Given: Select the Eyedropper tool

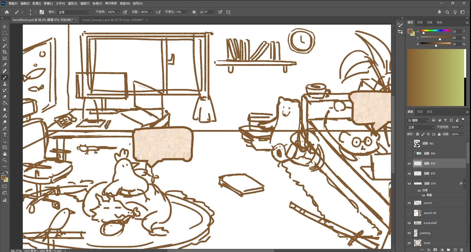Looking at the screenshot, I should point(5,65).
